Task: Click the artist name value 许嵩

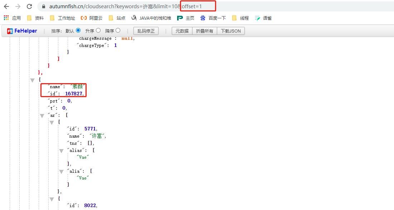Action: [97, 136]
